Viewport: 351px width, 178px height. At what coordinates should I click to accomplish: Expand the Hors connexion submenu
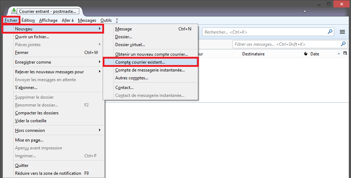click(53, 130)
